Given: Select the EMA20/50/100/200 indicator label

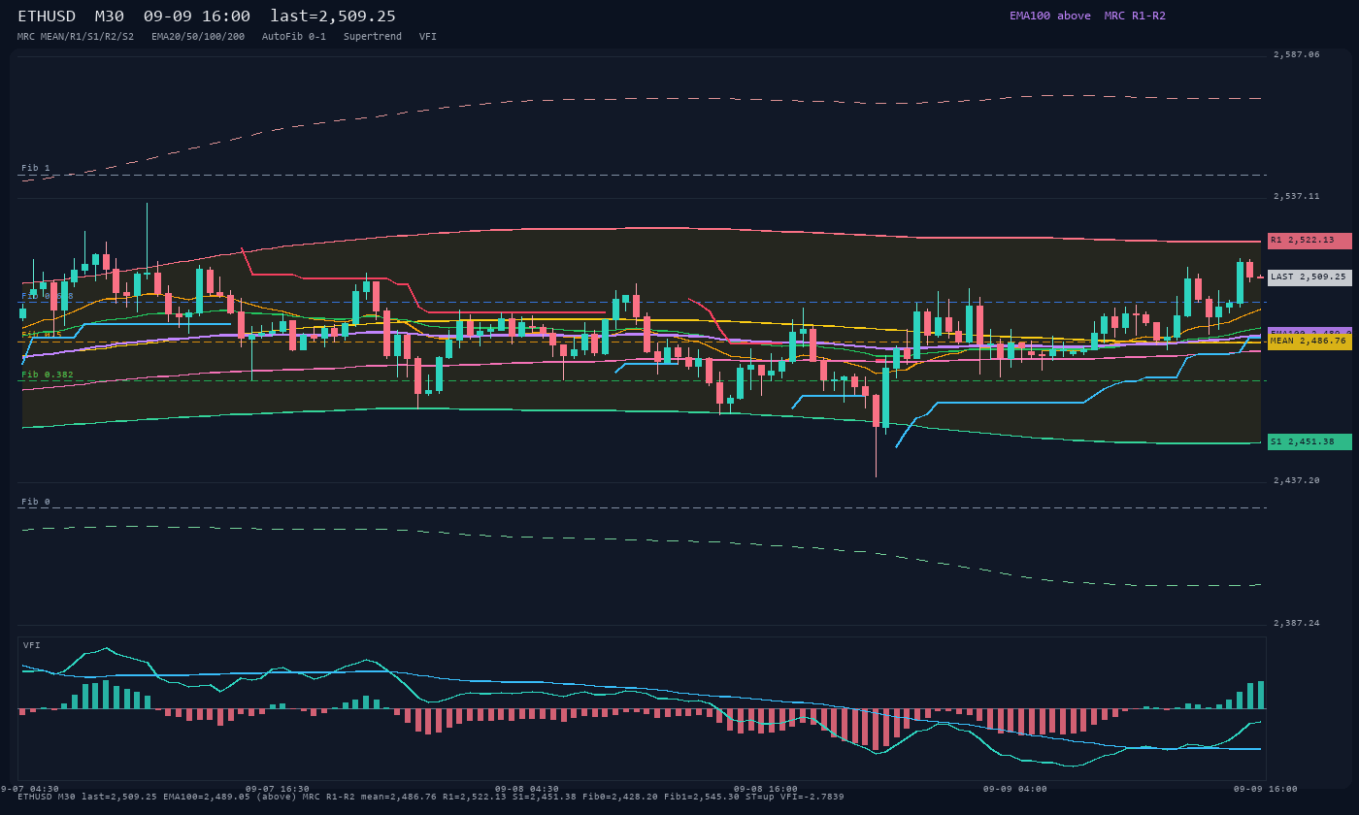Looking at the screenshot, I should [198, 36].
